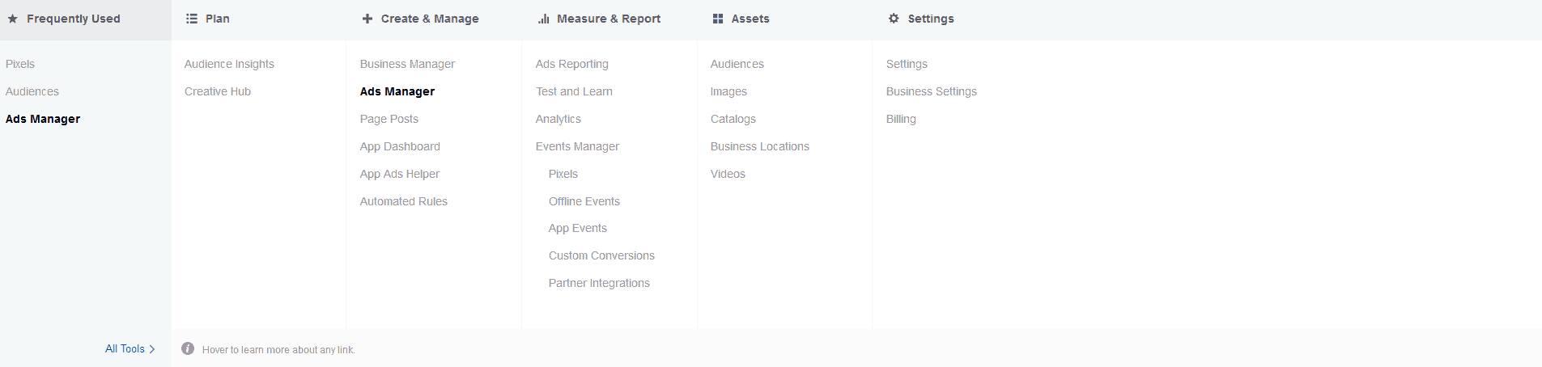Open Offline Events
The width and height of the screenshot is (1542, 367).
point(584,201)
